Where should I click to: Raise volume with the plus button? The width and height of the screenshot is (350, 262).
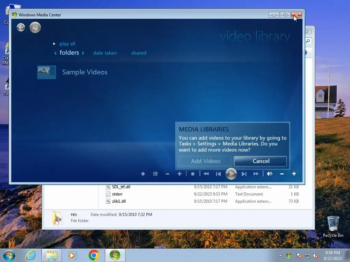tap(294, 174)
